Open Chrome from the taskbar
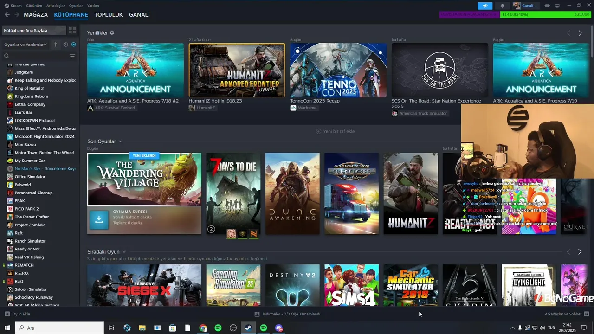594x334 pixels. [203, 328]
